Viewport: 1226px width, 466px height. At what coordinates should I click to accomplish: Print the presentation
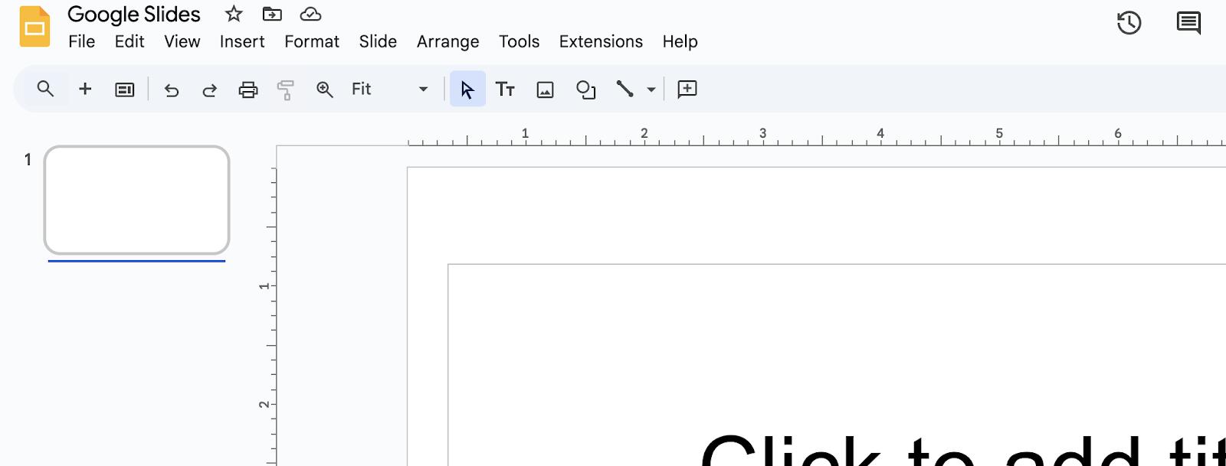(x=248, y=90)
